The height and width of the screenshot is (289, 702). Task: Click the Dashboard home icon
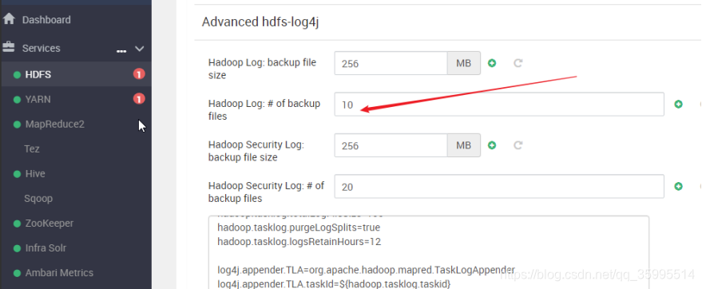coord(9,19)
